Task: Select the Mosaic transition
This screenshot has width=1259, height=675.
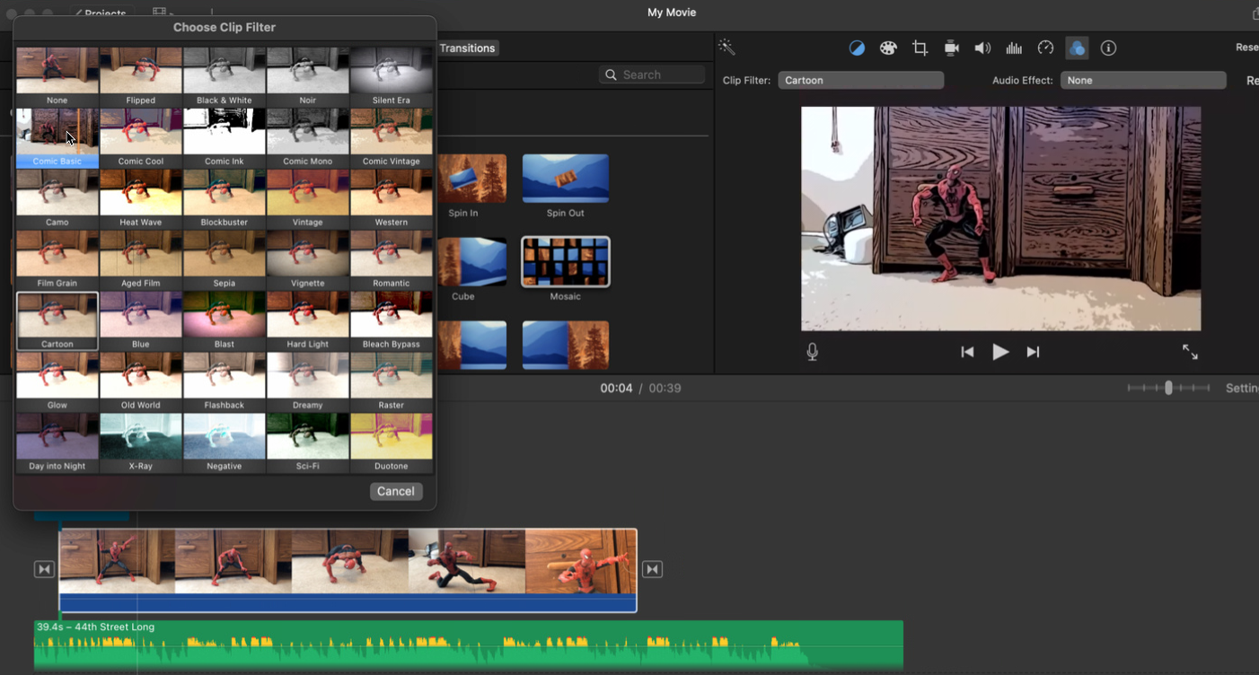Action: click(566, 269)
